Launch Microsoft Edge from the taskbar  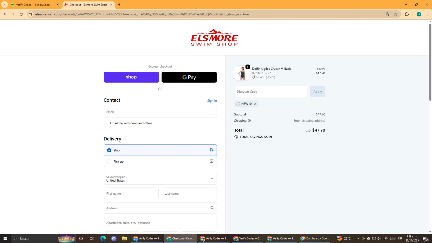tap(103, 238)
